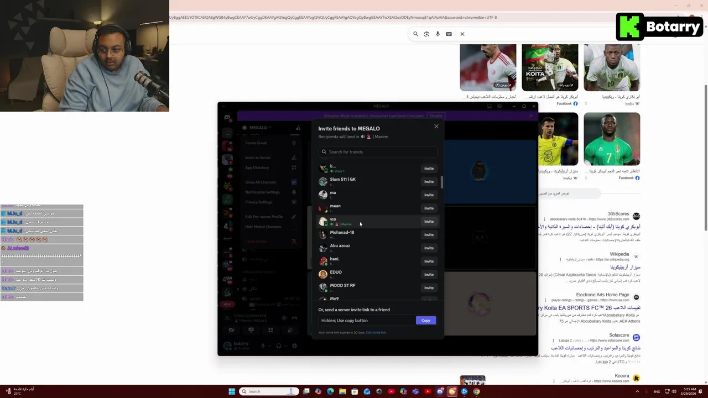Open taskbar volume control icon
Image resolution: width=708 pixels, height=398 pixels.
point(674,391)
